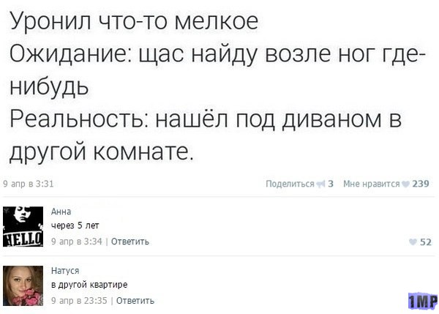This screenshot has width=439, height=314.
Task: Click the 1MP watermark logo
Action: point(423,300)
